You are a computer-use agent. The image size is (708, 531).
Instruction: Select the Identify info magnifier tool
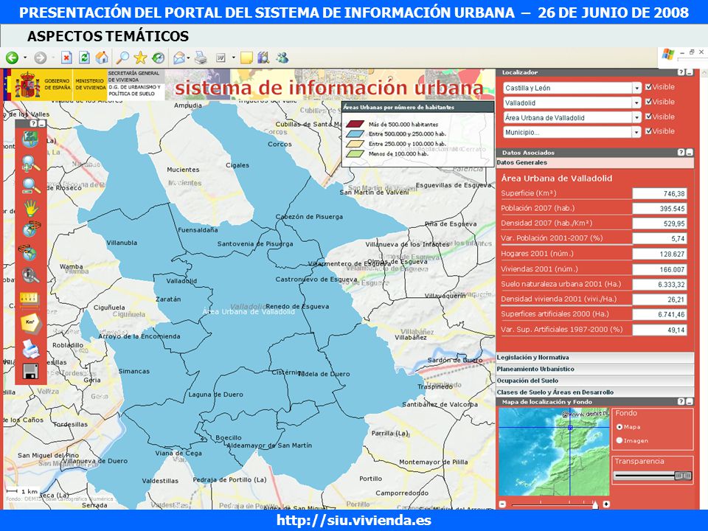tap(30, 275)
